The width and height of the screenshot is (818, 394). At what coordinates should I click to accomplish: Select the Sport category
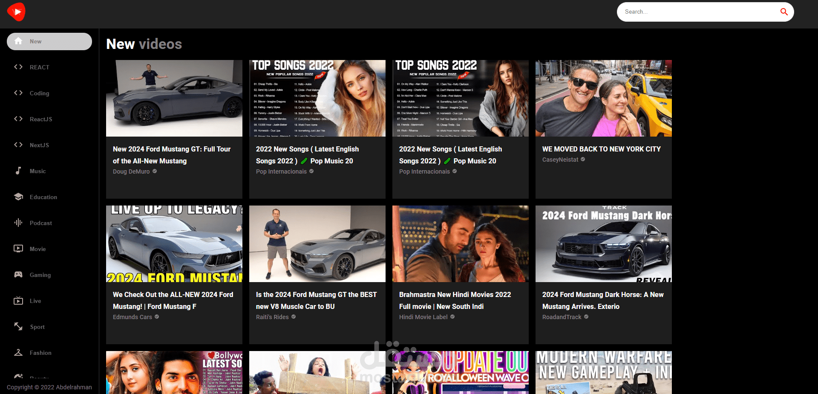tap(49, 327)
